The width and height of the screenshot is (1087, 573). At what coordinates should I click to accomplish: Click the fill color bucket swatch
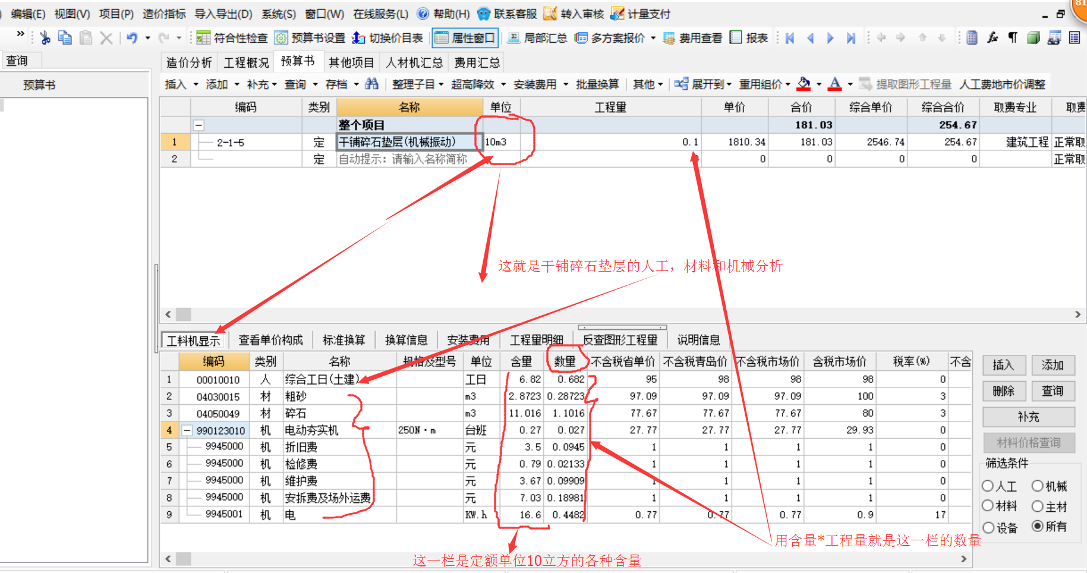[804, 84]
